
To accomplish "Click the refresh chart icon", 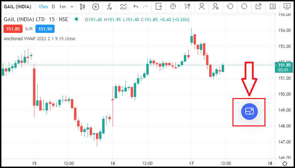I will tap(244, 6).
